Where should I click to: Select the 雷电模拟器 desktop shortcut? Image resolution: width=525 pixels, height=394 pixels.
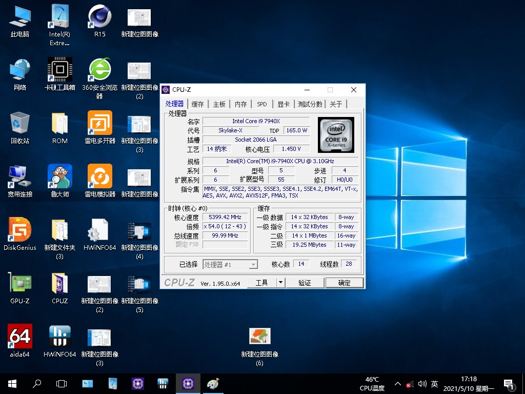[99, 181]
